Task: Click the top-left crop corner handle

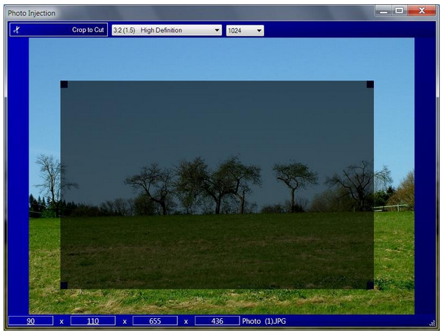Action: click(64, 85)
